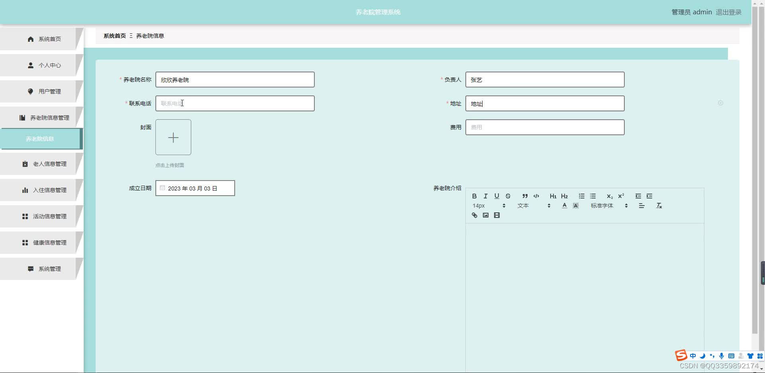Clear text formatting in editor
The height and width of the screenshot is (373, 765).
(x=659, y=206)
